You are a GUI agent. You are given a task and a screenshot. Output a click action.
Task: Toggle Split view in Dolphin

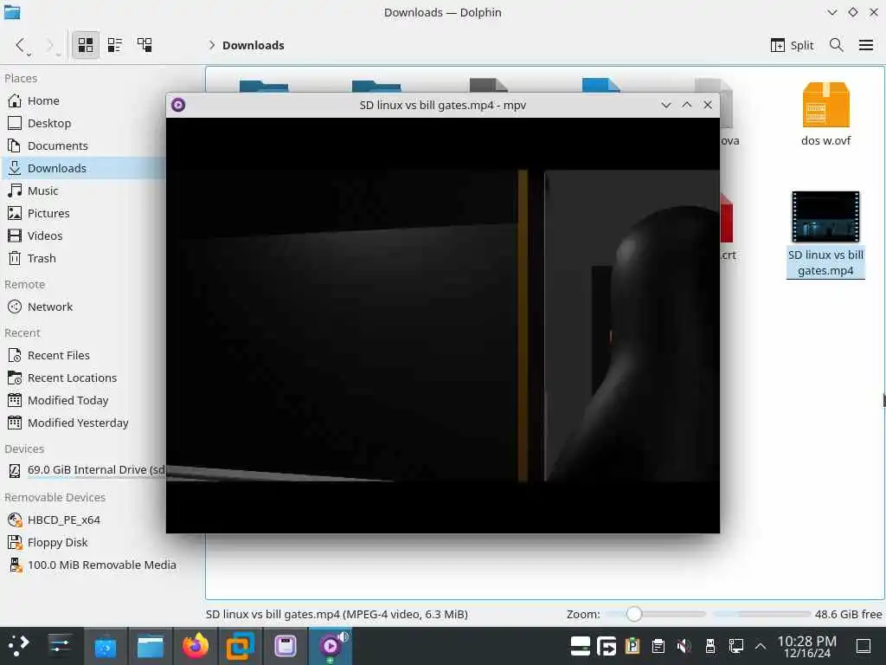(792, 45)
